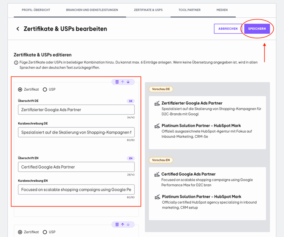Select USP radio in first entry

[x=45, y=89]
